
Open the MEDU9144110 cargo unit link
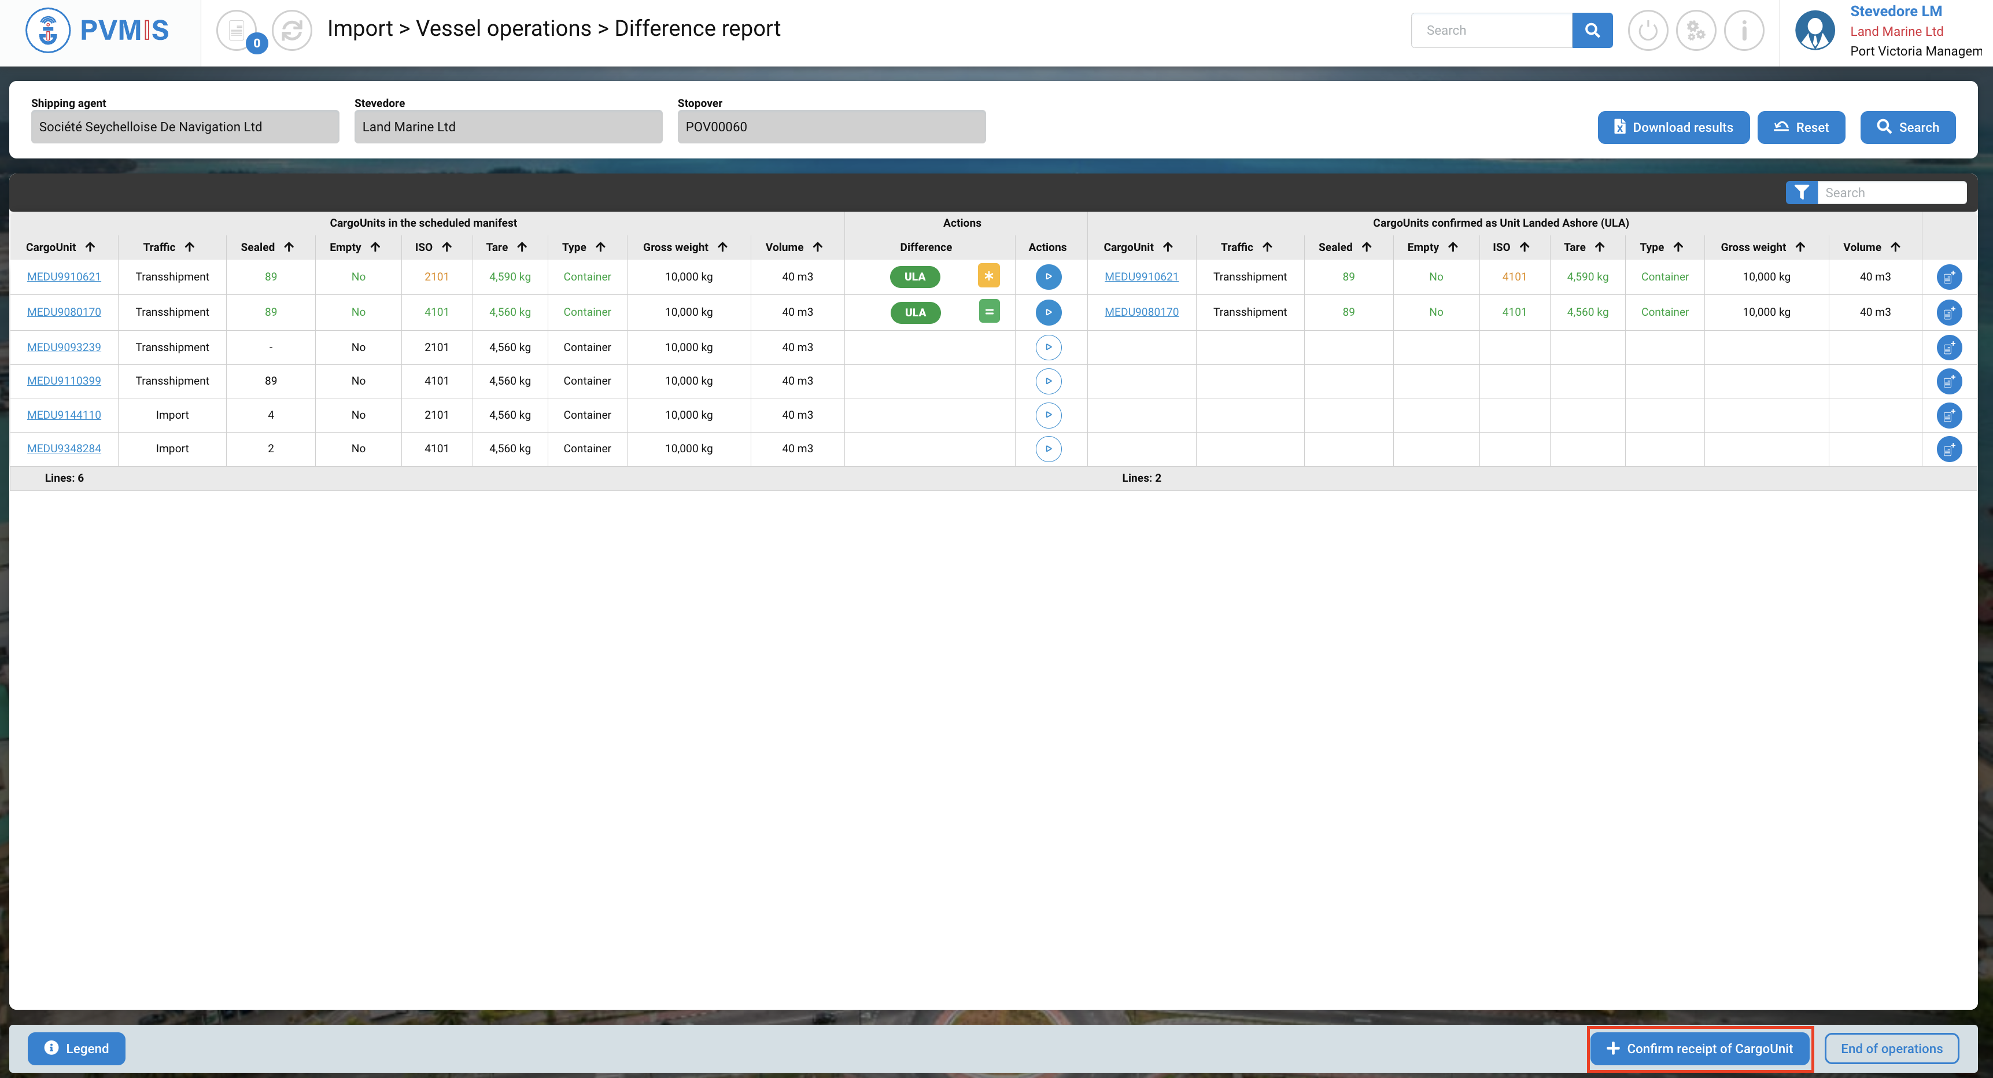[x=64, y=415]
